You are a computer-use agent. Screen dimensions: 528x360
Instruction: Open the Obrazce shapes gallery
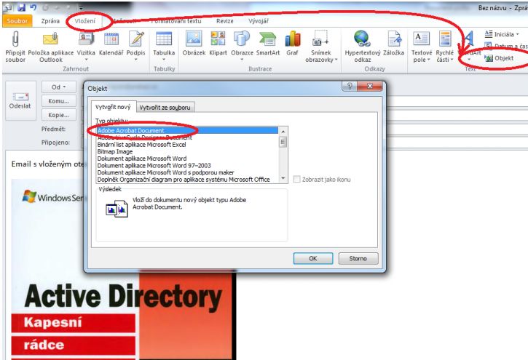pyautogui.click(x=242, y=46)
